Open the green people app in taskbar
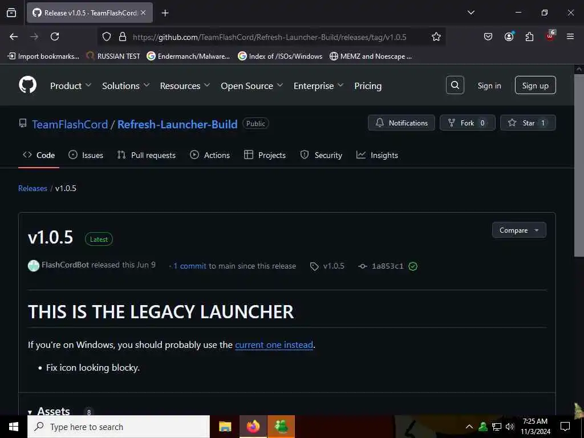The image size is (584, 438). pyautogui.click(x=281, y=427)
